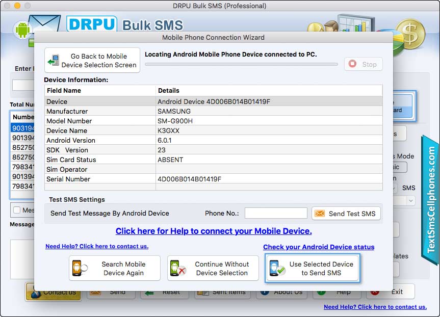The image size is (440, 317).
Task: Click the device locating progress bar
Action: [241, 64]
